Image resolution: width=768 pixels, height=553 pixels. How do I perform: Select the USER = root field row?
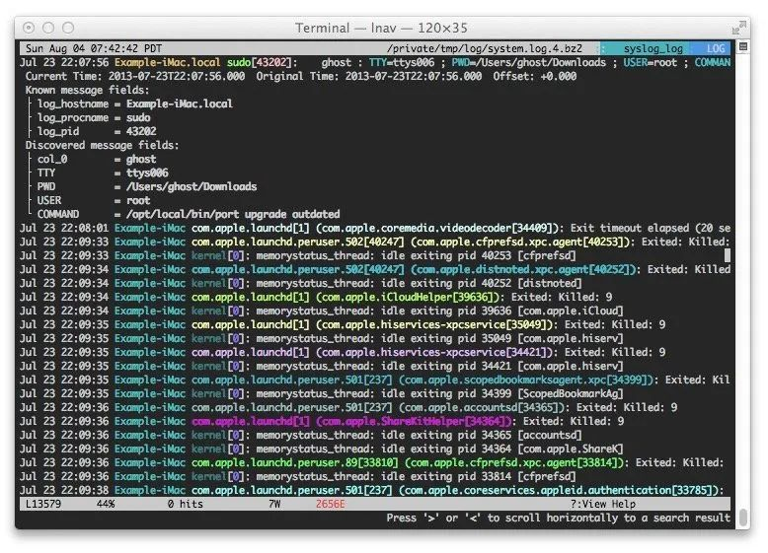(94, 200)
